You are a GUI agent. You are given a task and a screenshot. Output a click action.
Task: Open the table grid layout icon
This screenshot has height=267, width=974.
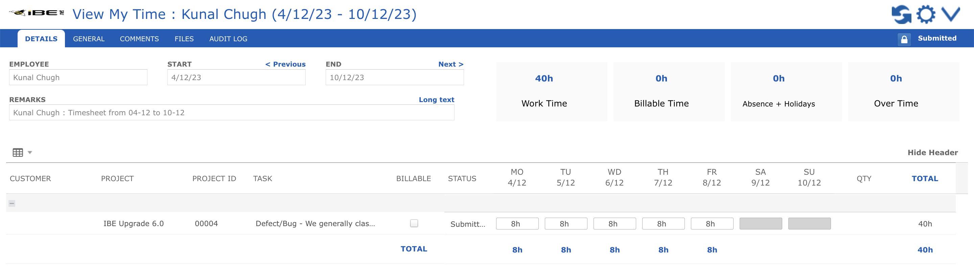pyautogui.click(x=18, y=152)
